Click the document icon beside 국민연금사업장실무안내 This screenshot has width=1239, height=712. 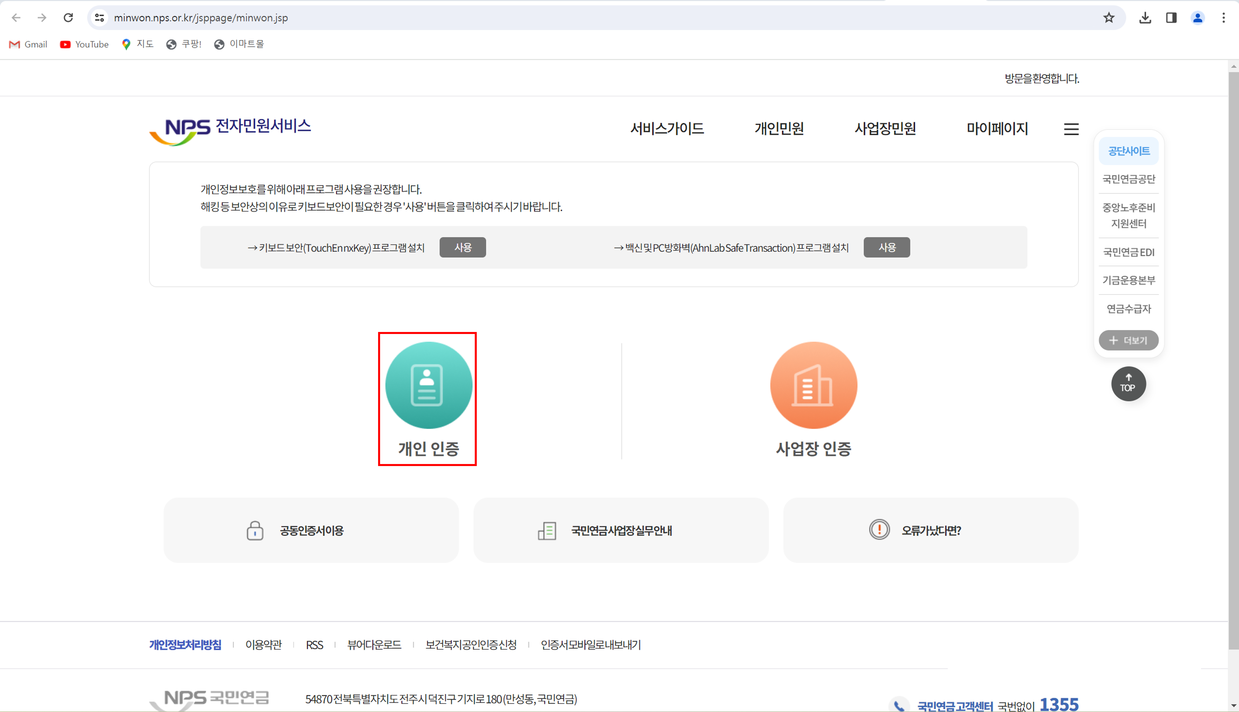click(x=547, y=530)
